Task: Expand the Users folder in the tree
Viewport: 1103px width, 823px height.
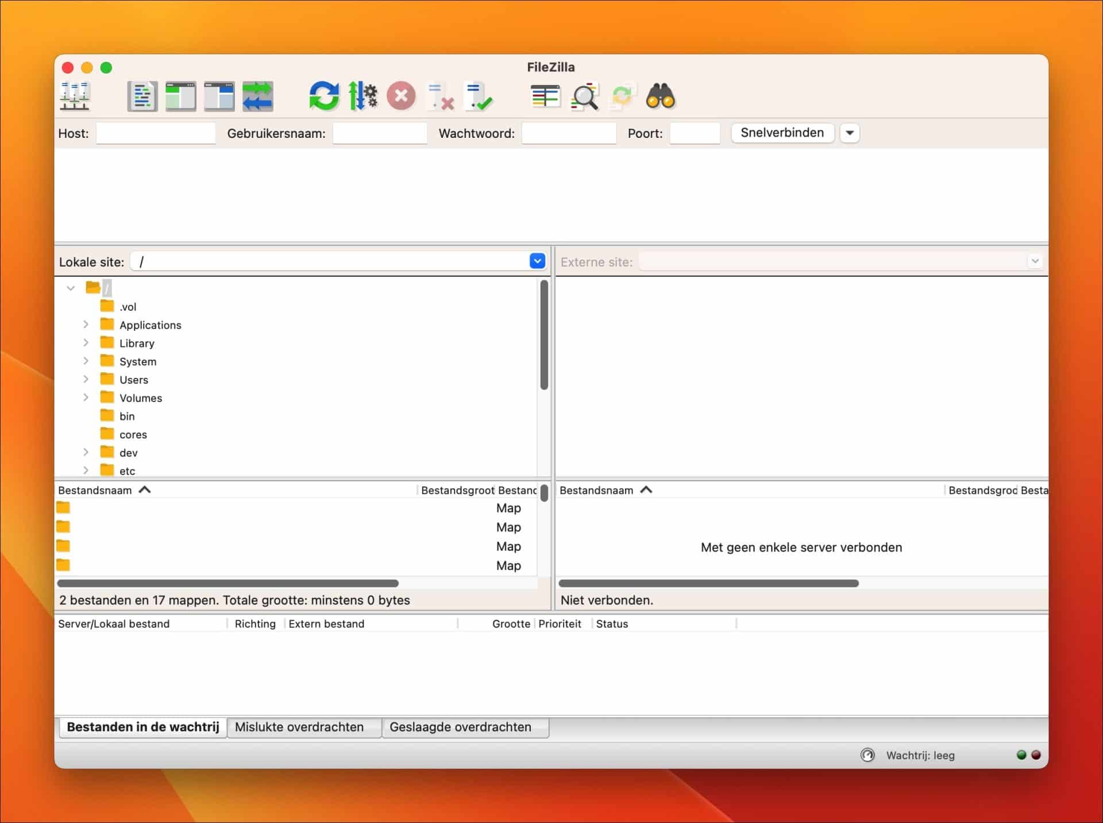Action: (87, 380)
